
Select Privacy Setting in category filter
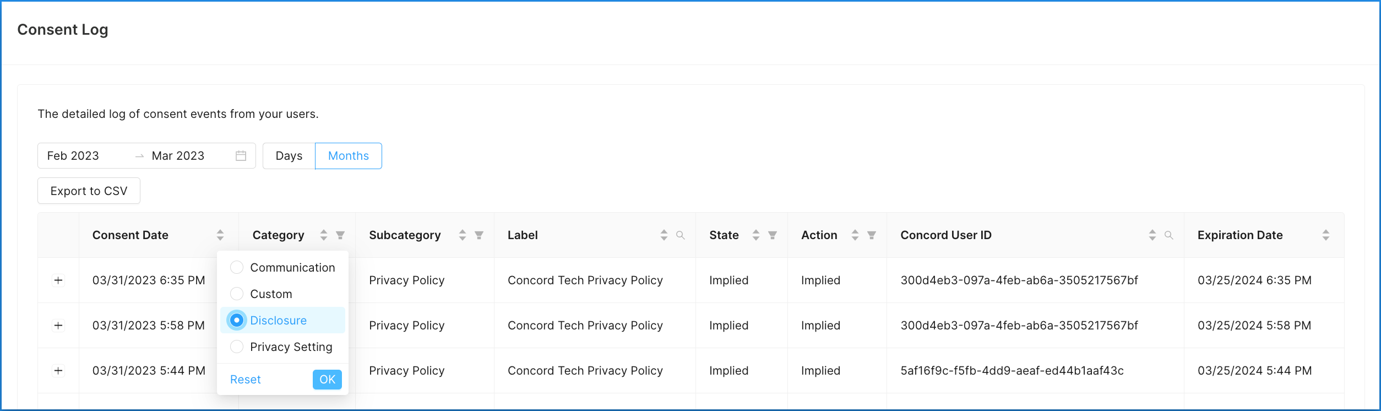pyautogui.click(x=237, y=347)
